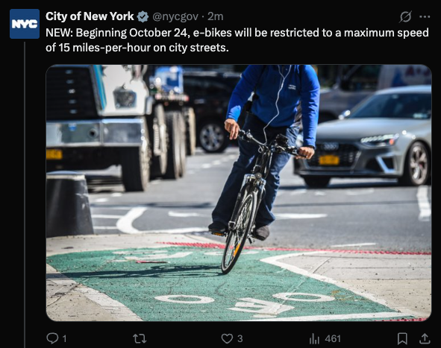Click the thread connector line below avatar
441x348 pixels.
coord(25,194)
